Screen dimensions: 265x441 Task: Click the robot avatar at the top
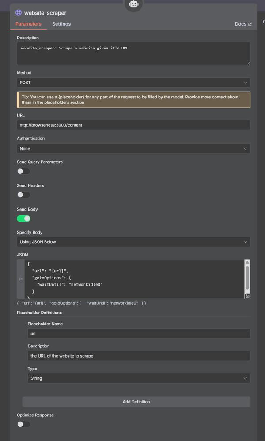point(132,4)
